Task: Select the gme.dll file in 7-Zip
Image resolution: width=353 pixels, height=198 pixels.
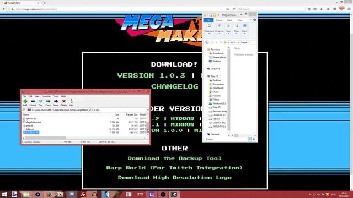Action: (29, 126)
